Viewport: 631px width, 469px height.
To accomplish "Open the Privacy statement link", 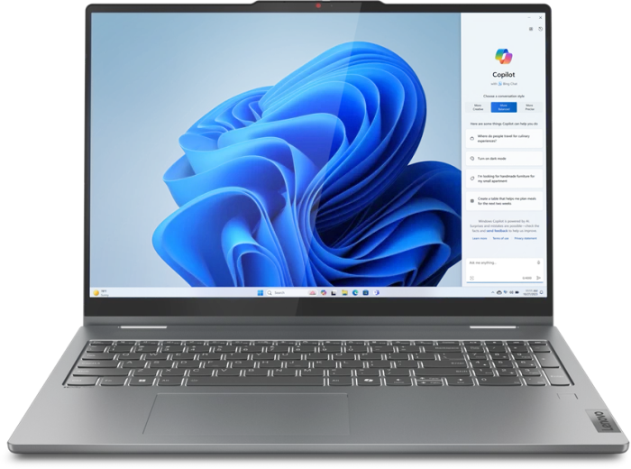I will [x=526, y=239].
